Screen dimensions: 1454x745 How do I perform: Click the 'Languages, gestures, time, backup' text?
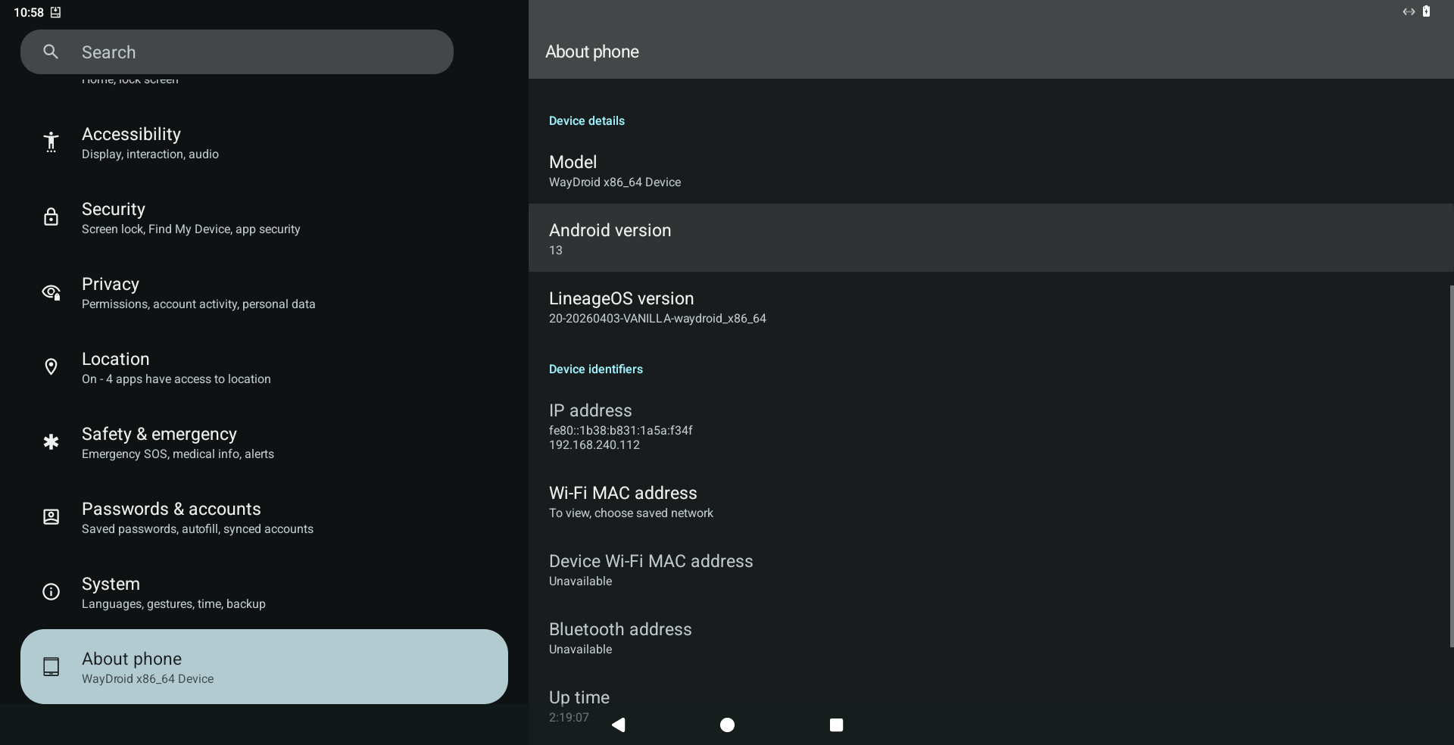(x=173, y=604)
